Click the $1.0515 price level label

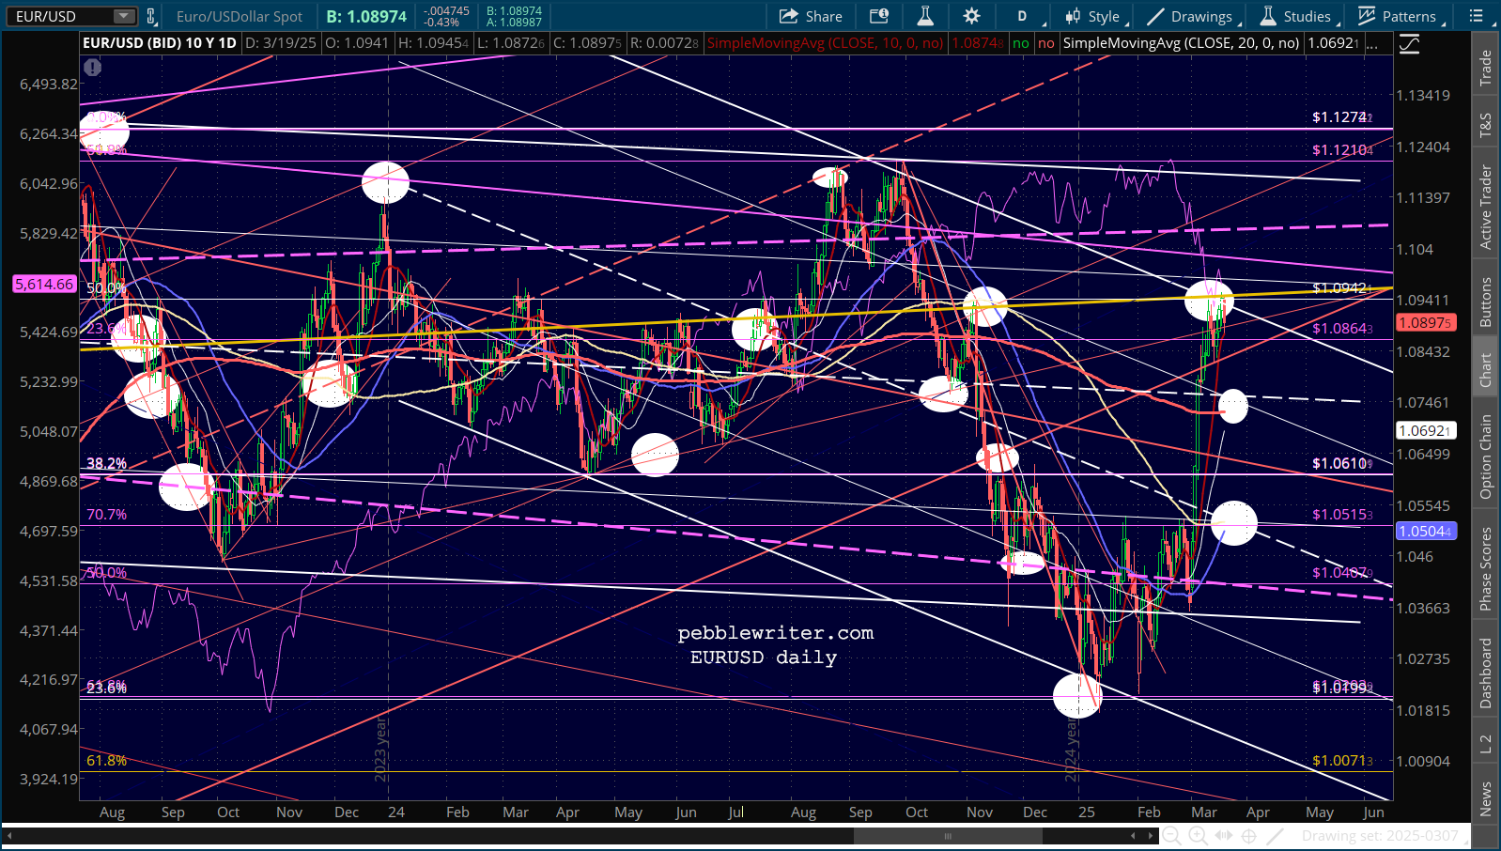click(x=1342, y=515)
